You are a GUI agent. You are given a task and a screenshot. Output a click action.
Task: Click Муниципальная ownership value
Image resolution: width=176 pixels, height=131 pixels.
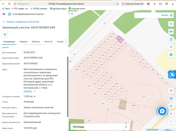coord(32,122)
